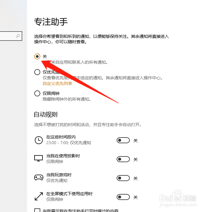Toggle the 在全屏模式下使用应用时 switch

pos(123,197)
